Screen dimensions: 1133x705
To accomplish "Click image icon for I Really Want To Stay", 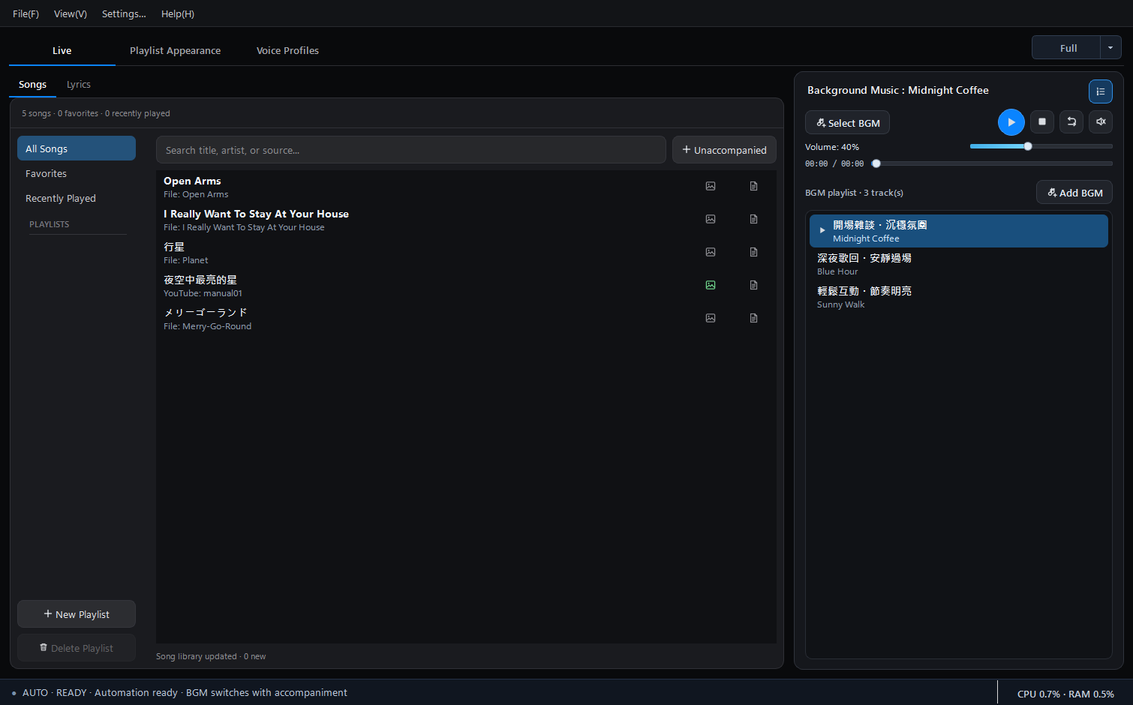I will click(x=711, y=219).
